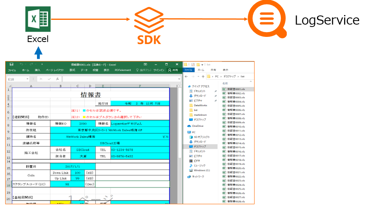Open the Quick Access Toolbar customize dropdown
This screenshot has height=205, width=385.
(x=42, y=64)
